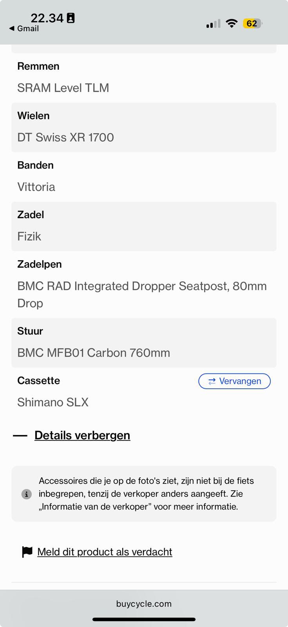This screenshot has height=627, width=288.
Task: Tap the Zadel Fizik row
Action: [x=144, y=226]
